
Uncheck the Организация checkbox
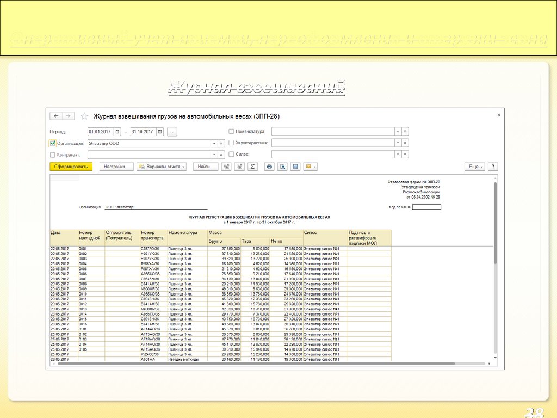pyautogui.click(x=53, y=143)
